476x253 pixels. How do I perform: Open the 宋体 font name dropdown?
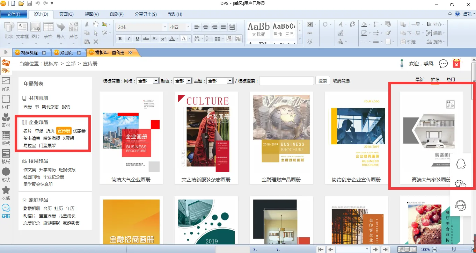(165, 27)
